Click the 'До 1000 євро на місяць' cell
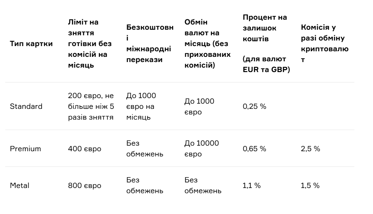This screenshot has height=214, width=373. pyautogui.click(x=141, y=107)
